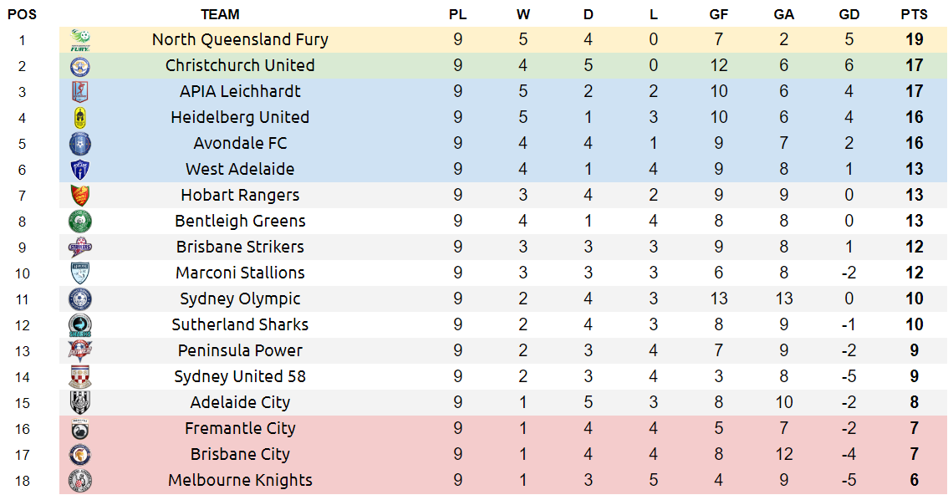This screenshot has width=948, height=495.
Task: Click the TEAM column header
Action: 220,14
